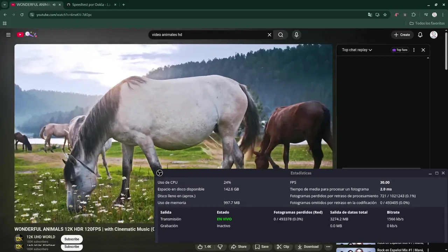Start voice search with microphone icon
The width and height of the screenshot is (448, 252).
[296, 35]
